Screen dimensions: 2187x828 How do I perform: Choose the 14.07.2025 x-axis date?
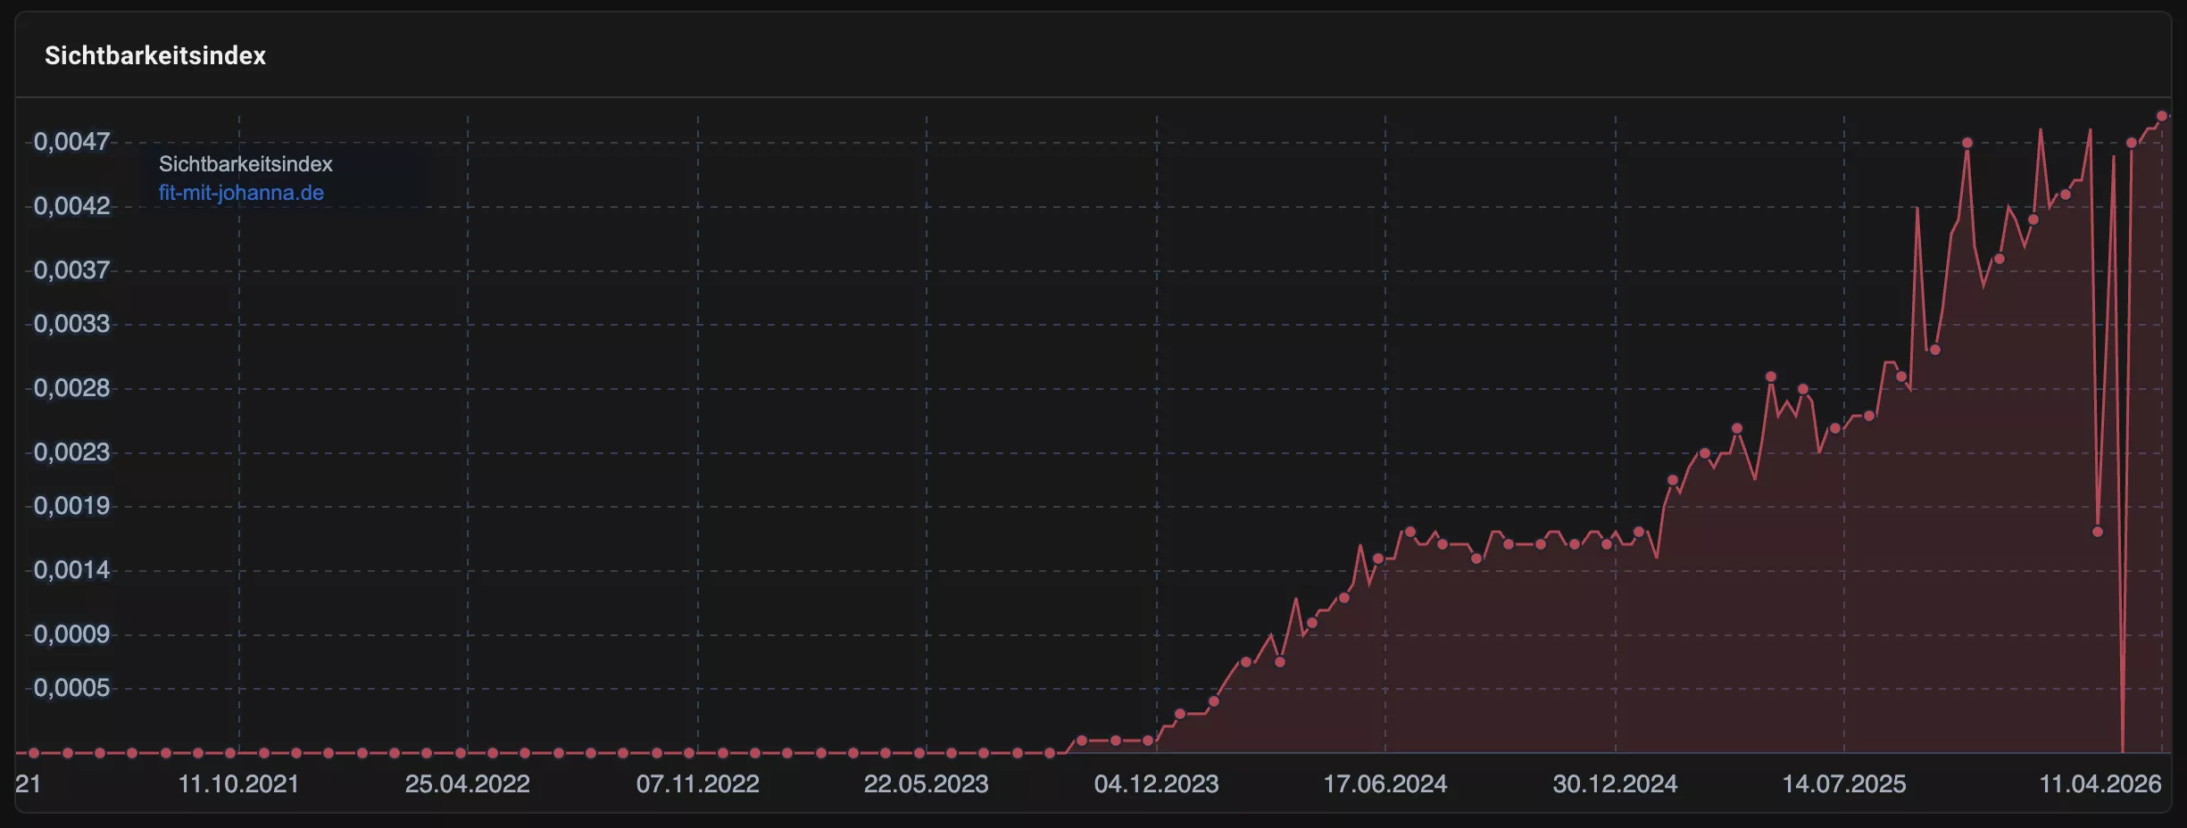coord(1843,783)
